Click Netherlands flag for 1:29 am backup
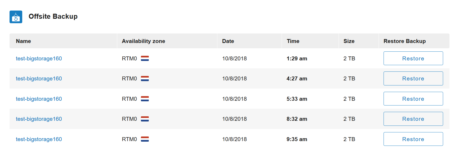Image resolution: width=459 pixels, height=149 pixels. tap(145, 59)
